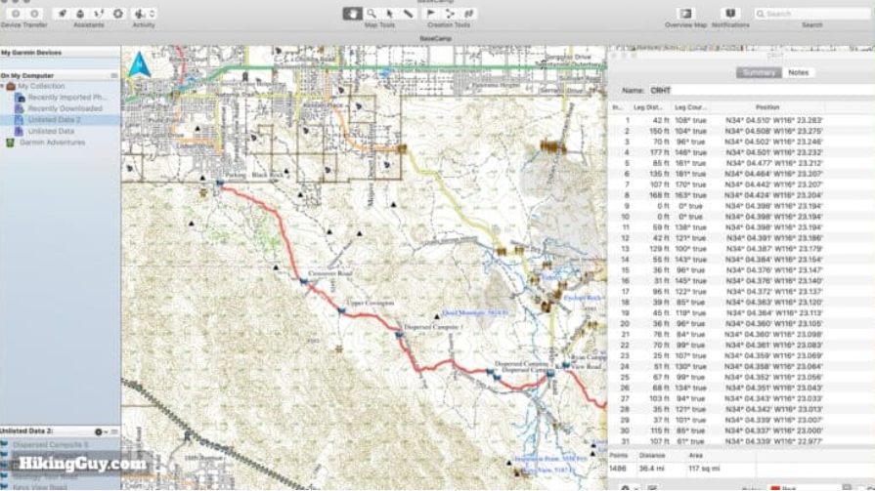The image size is (875, 491).
Task: Select track point row 20
Action: coord(741,323)
